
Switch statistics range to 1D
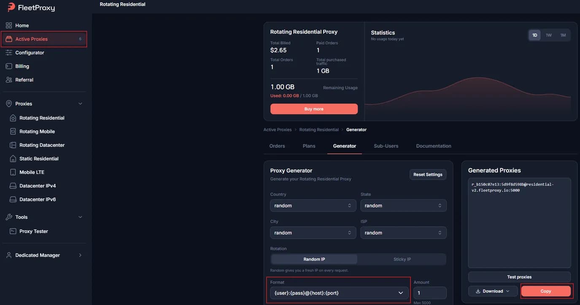(535, 35)
